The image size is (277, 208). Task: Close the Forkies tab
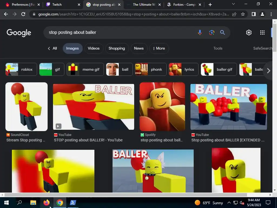[x=200, y=5]
